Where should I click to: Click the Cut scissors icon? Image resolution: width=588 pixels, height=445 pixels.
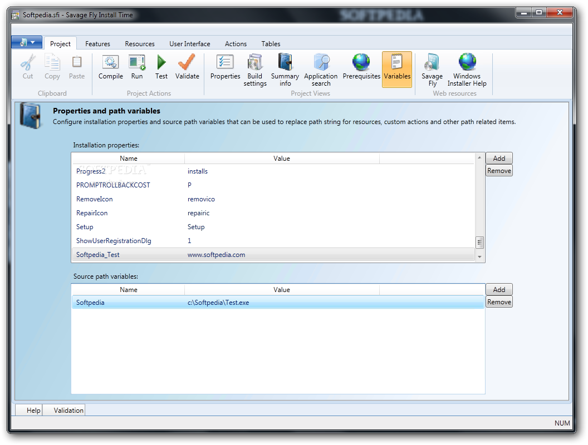tap(28, 62)
